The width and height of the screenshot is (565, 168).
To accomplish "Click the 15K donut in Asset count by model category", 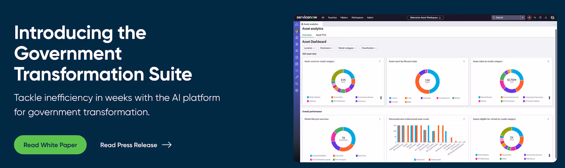I will [343, 81].
